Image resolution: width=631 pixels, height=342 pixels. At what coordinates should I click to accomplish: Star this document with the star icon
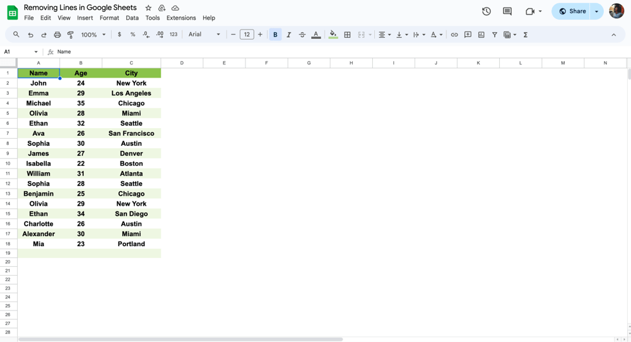click(x=148, y=8)
